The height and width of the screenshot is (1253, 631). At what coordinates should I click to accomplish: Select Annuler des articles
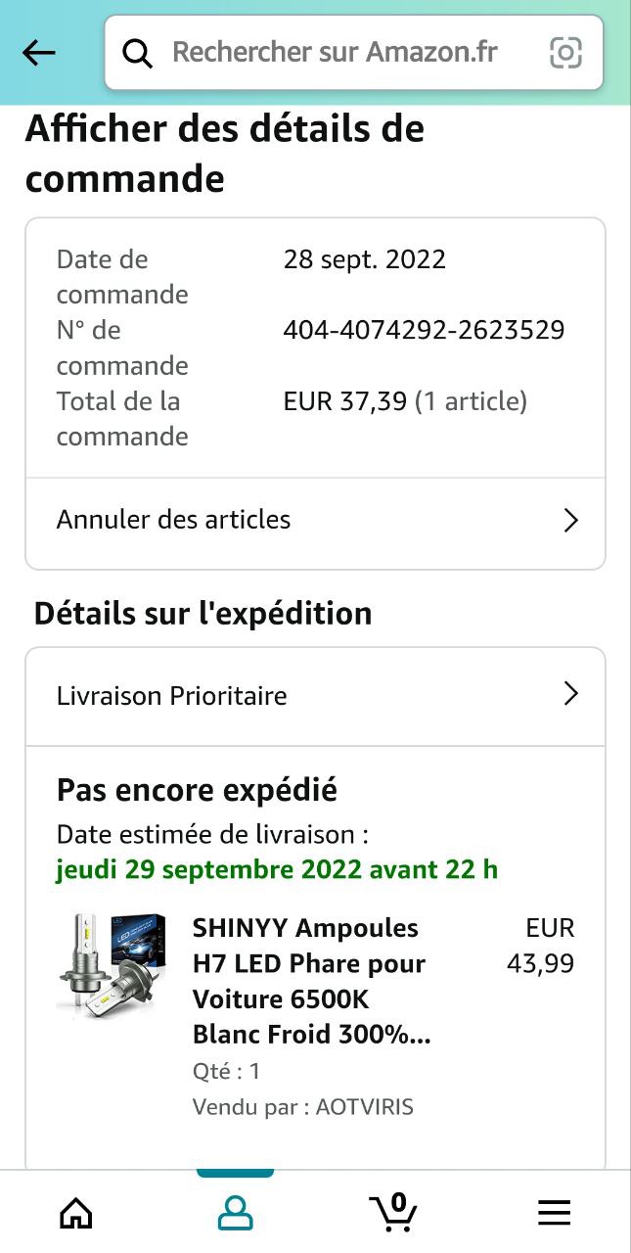click(x=174, y=520)
